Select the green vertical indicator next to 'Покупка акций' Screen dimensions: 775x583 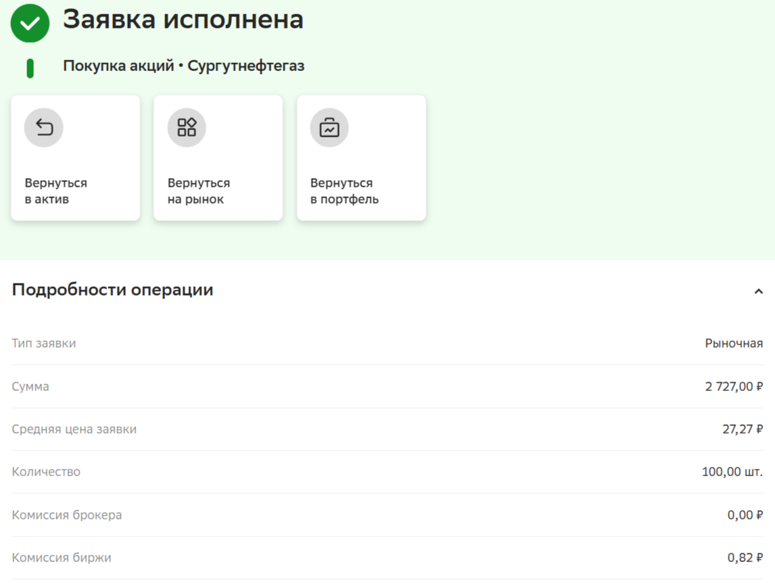coord(29,66)
